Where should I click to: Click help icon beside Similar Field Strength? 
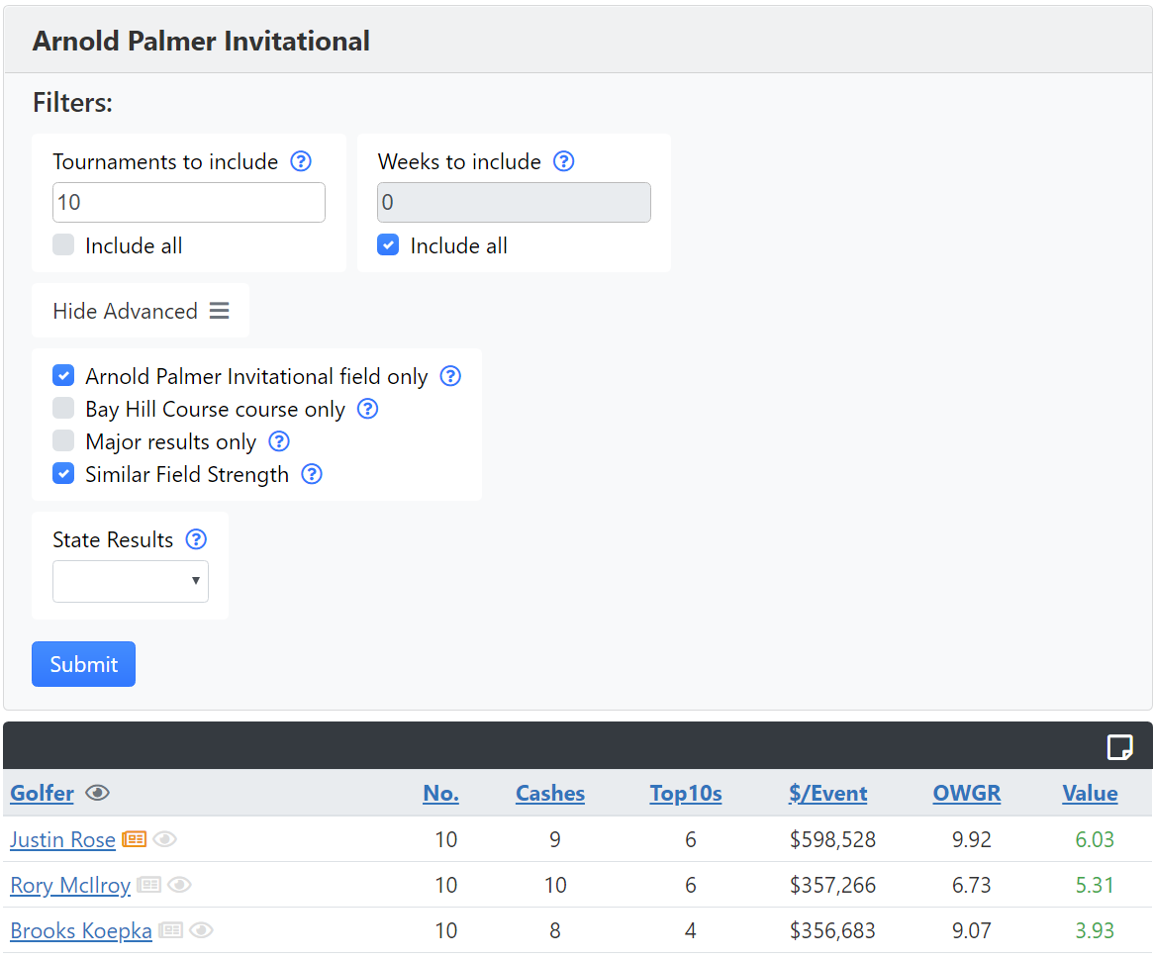coord(312,474)
